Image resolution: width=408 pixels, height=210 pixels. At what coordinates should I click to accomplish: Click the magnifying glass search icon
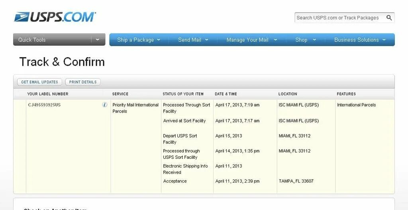point(389,17)
